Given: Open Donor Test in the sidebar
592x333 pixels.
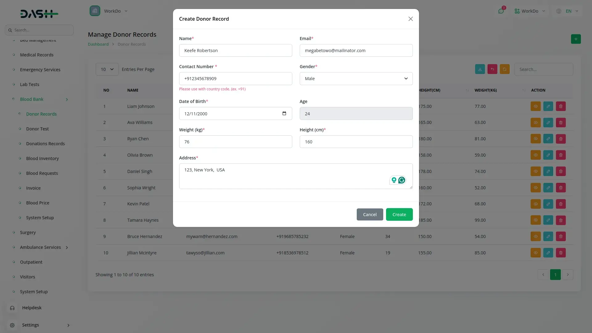Looking at the screenshot, I should click(x=37, y=129).
